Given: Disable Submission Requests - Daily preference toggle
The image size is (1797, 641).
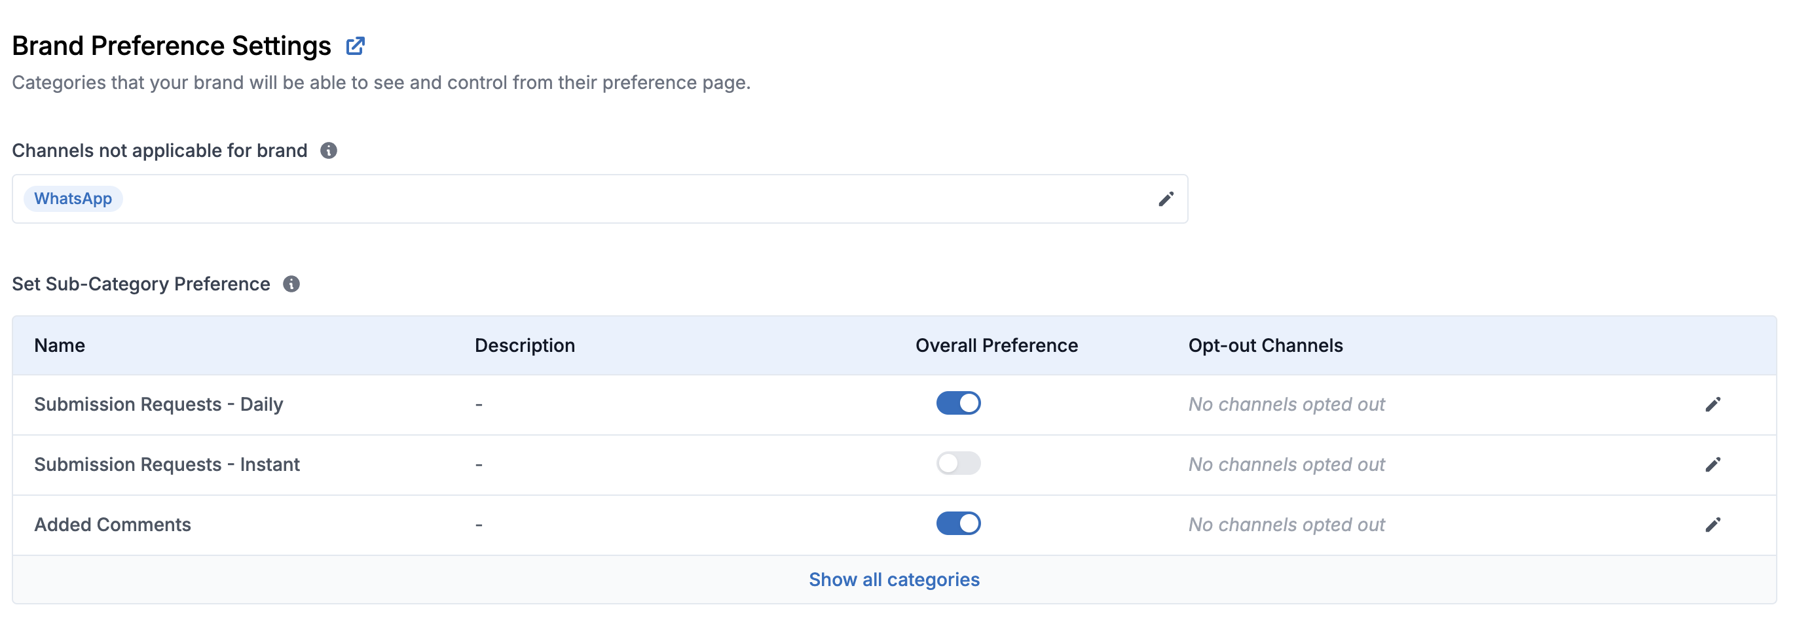Looking at the screenshot, I should (958, 404).
